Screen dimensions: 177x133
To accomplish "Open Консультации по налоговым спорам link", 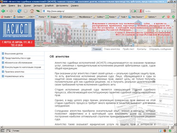I will pos(23,67).
